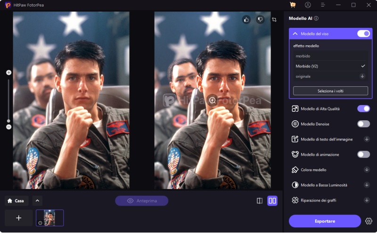377x233 pixels.
Task: Click the Modello AI info icon
Action: click(x=316, y=18)
